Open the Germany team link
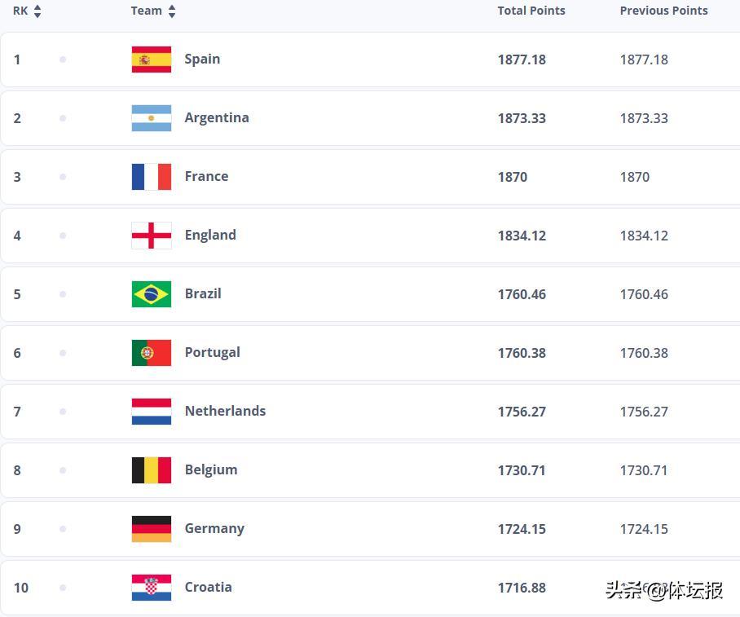The height and width of the screenshot is (617, 740). click(x=214, y=528)
